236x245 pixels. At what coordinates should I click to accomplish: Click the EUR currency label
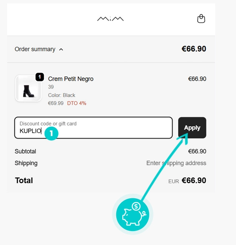tap(173, 181)
